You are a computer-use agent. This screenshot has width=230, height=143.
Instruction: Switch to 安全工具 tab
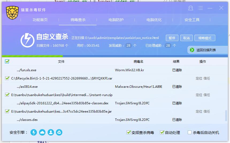(192, 20)
